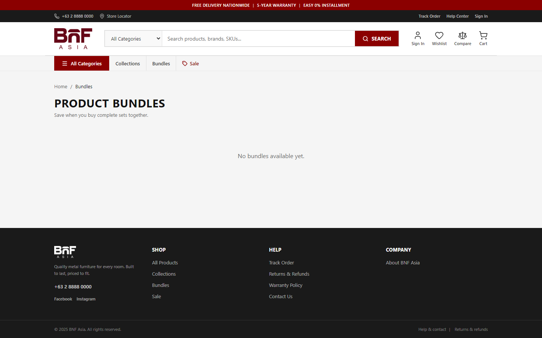
Task: Click the Store Locator link
Action: click(119, 16)
